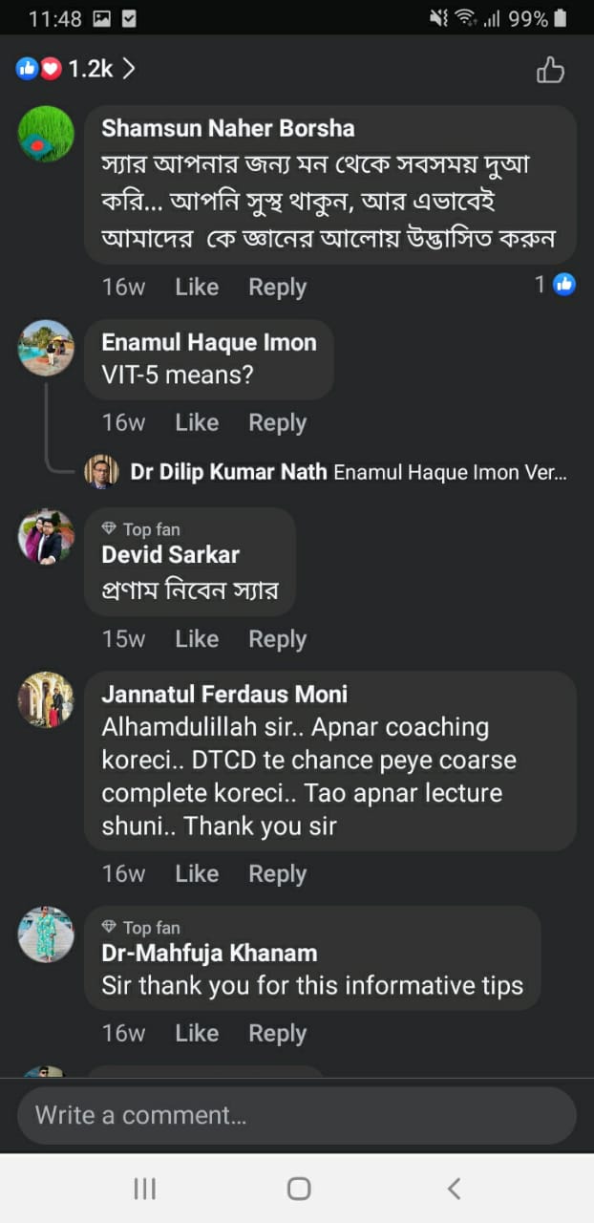Tap the Top fan badge above Dr-Mahfuja Khanam

141,927
